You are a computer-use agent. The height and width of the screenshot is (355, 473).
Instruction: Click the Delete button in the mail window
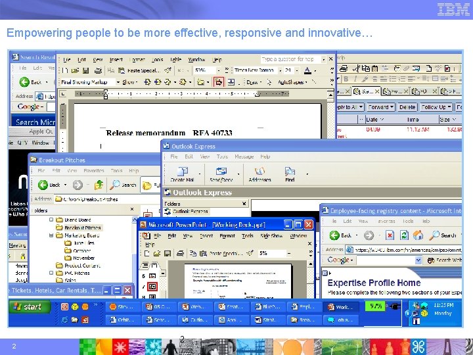pyautogui.click(x=407, y=107)
